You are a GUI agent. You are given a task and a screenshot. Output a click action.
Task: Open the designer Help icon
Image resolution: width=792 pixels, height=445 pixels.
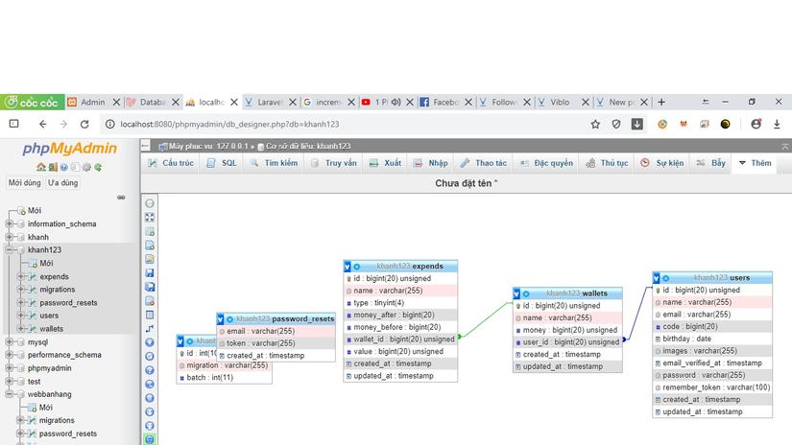pos(150,370)
